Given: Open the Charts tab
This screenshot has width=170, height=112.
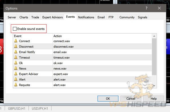Looking at the screenshot, I should pyautogui.click(x=24, y=17).
